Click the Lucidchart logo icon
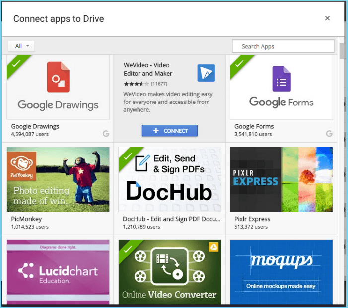This screenshot has height=308, width=348. [x=26, y=270]
